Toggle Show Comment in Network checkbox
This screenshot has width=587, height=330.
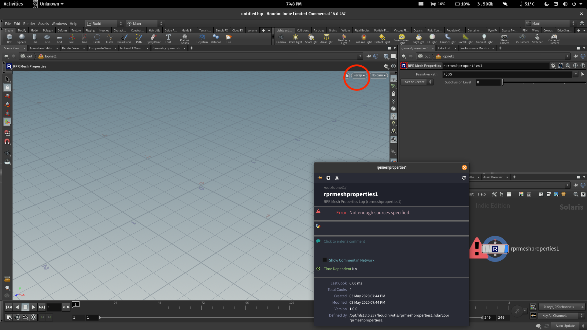(x=325, y=260)
